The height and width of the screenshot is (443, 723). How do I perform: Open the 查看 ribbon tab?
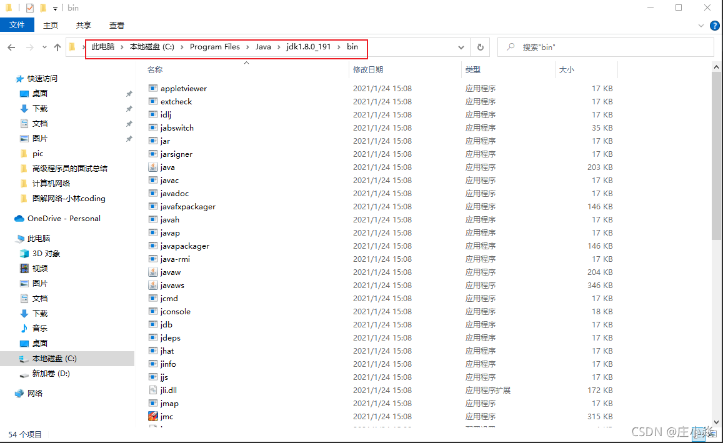(x=117, y=26)
